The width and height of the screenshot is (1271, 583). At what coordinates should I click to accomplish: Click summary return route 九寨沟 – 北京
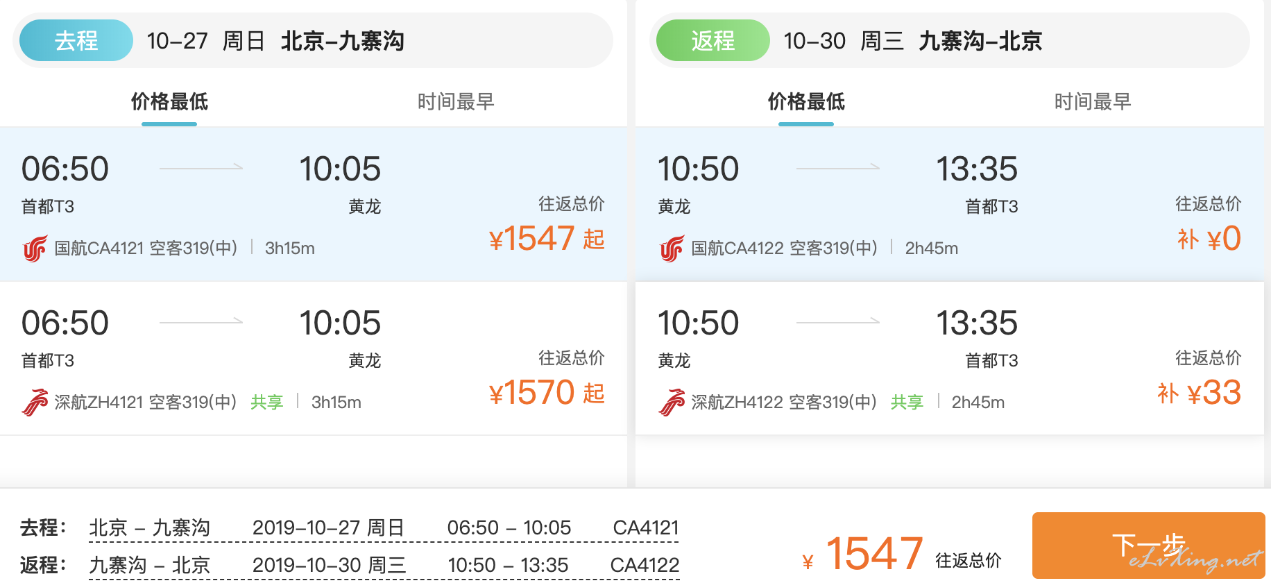coord(150,565)
